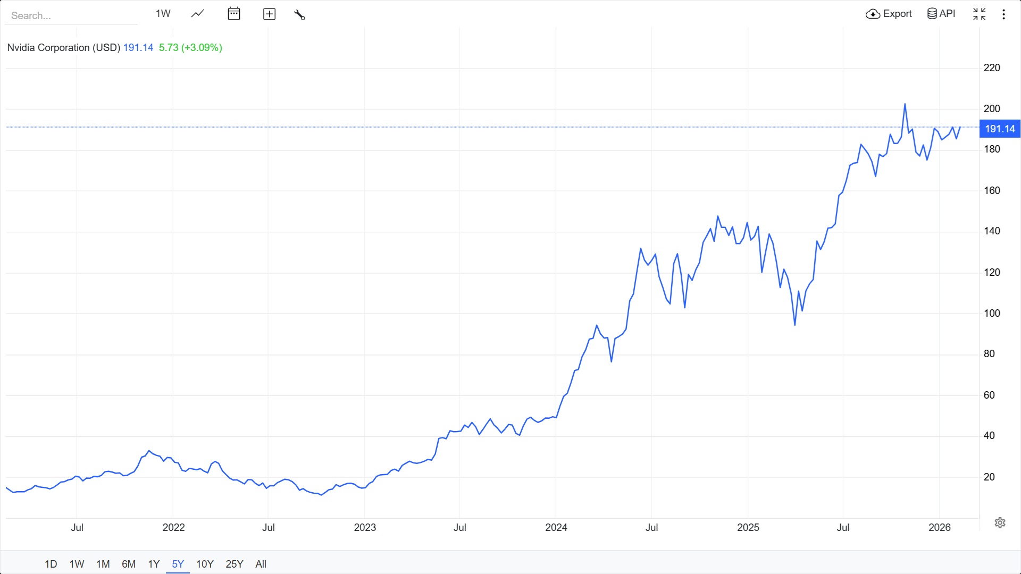Switch to the 6M time range
The image size is (1021, 574).
tap(129, 564)
